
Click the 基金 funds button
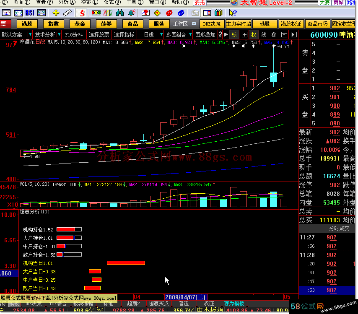[80, 24]
